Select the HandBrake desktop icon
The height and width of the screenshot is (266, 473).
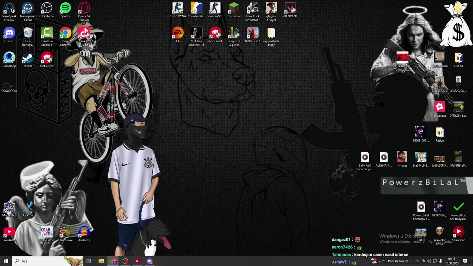point(65,234)
